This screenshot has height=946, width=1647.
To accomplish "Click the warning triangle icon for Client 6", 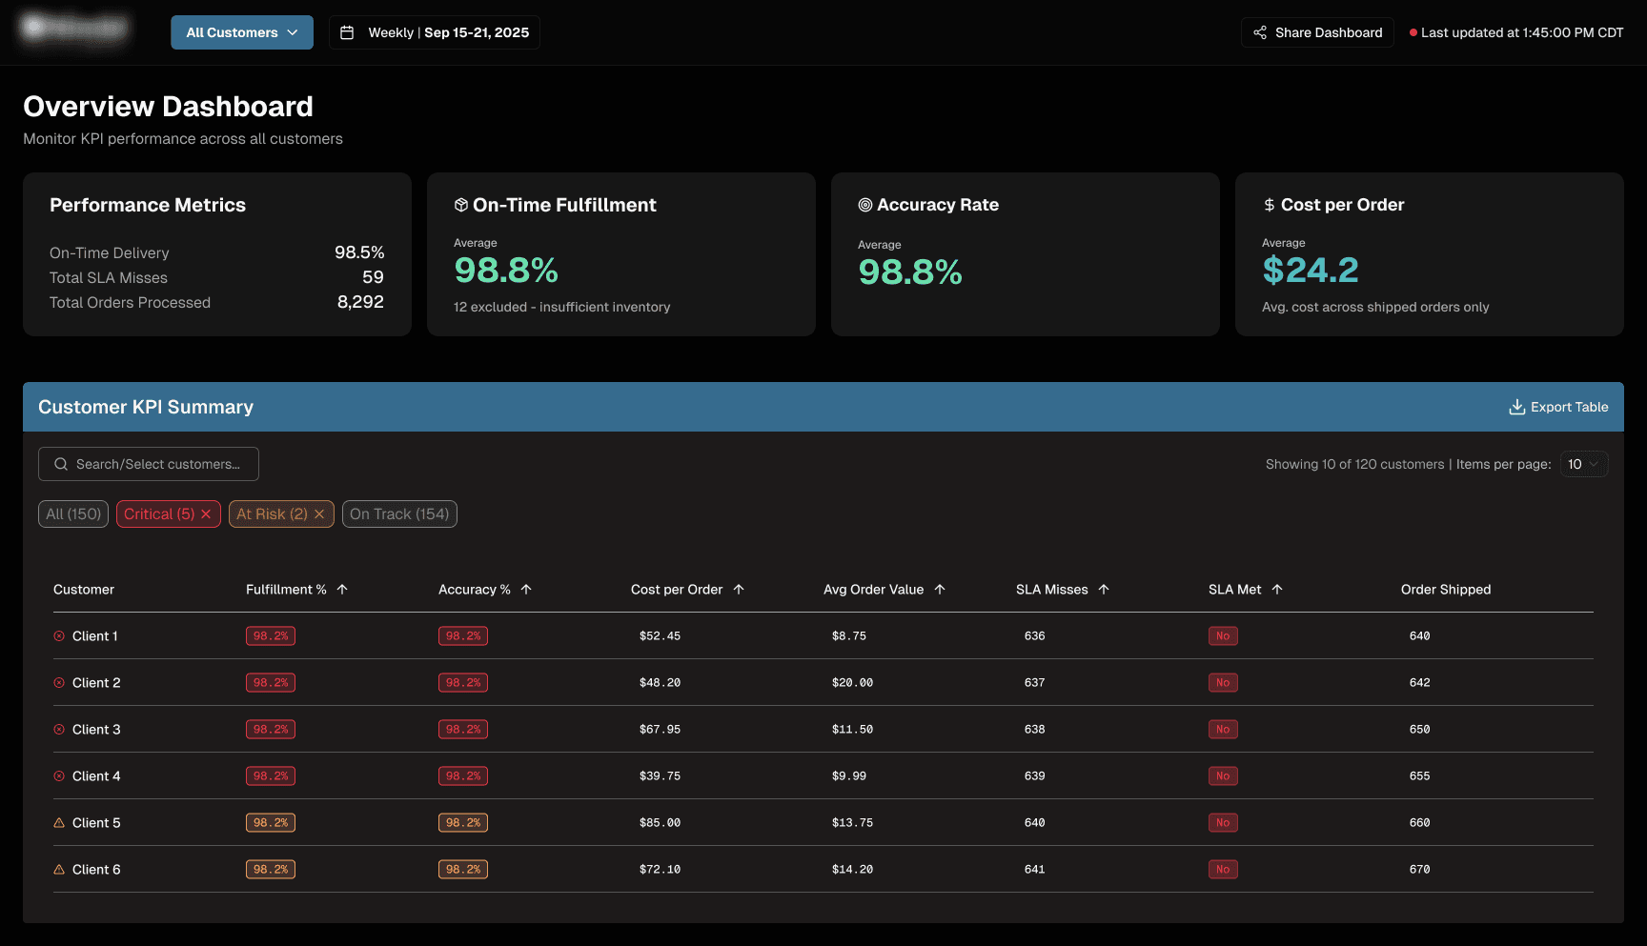I will tap(59, 870).
